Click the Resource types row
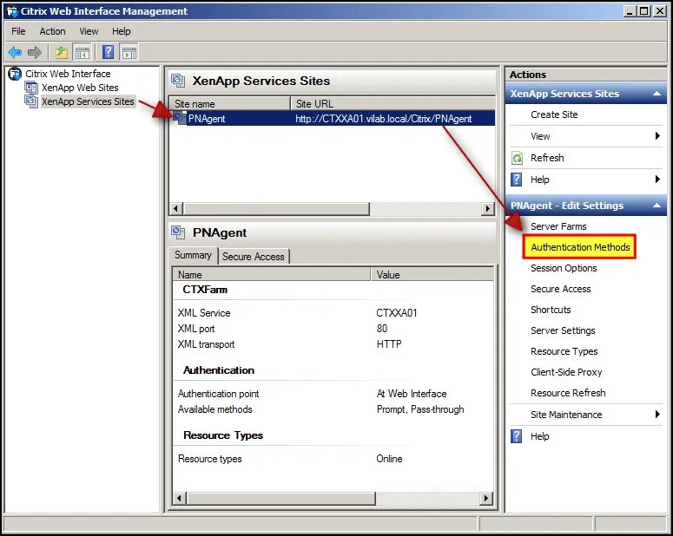Image resolution: width=673 pixels, height=536 pixels. (x=333, y=459)
